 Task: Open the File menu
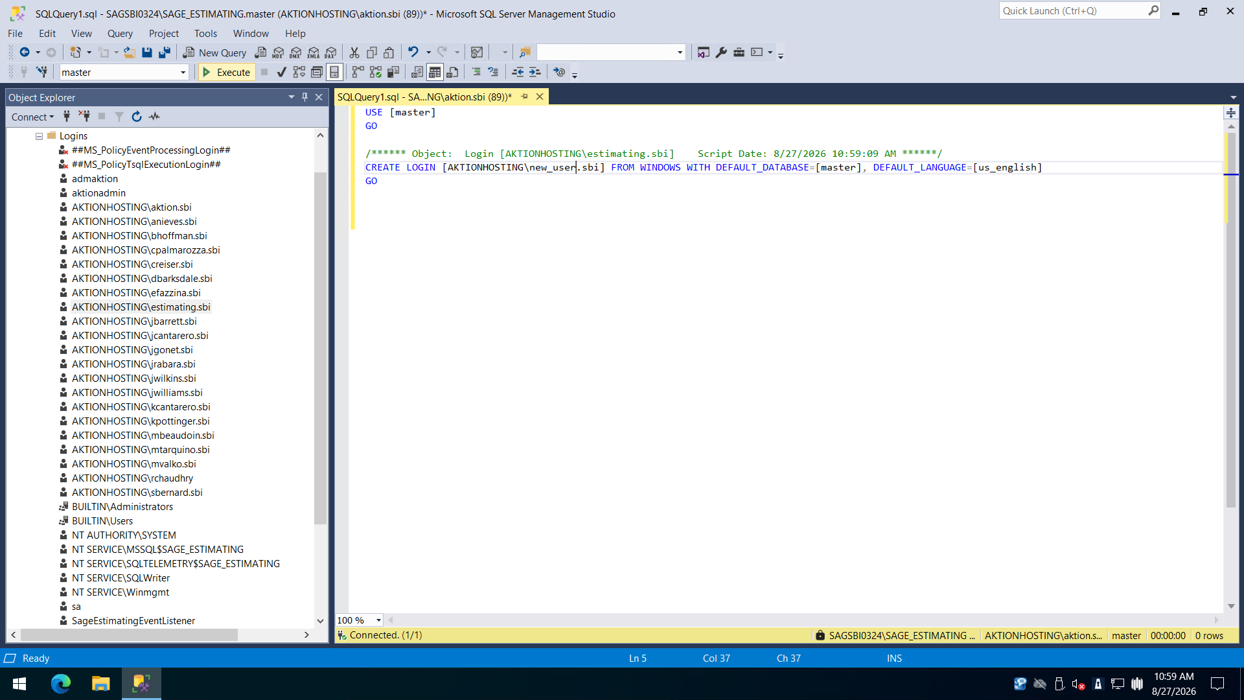(x=15, y=34)
